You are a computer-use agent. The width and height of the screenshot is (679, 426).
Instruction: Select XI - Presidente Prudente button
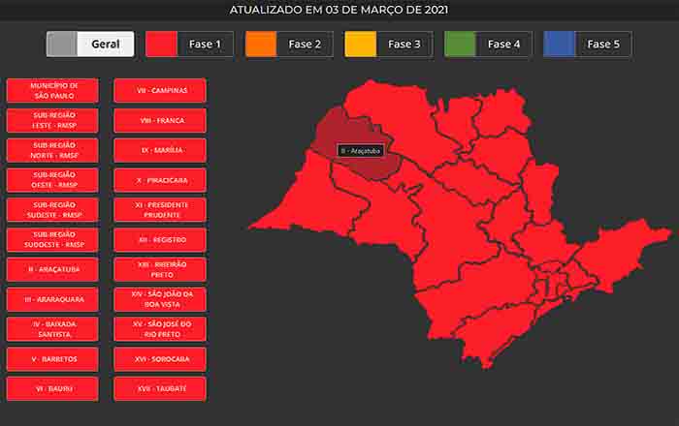click(x=162, y=210)
